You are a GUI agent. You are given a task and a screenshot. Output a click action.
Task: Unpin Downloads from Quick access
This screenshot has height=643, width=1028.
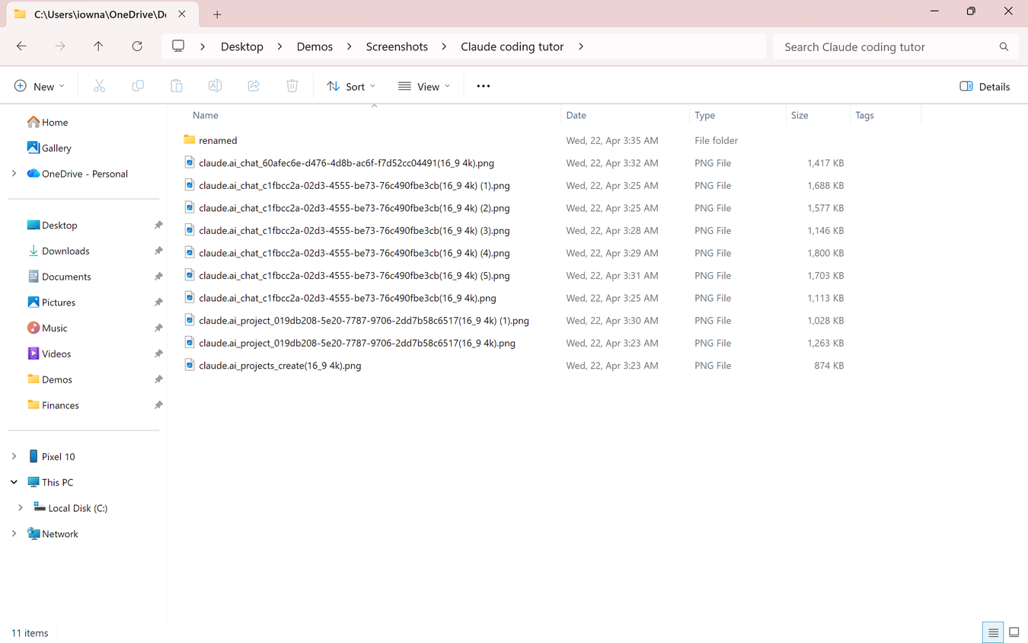(158, 251)
